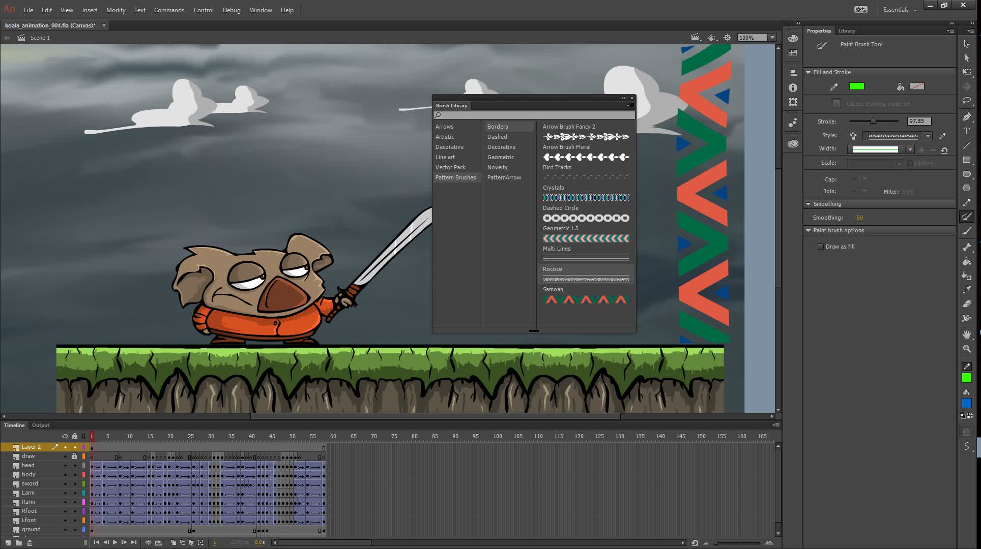This screenshot has width=981, height=549.
Task: Open the Modify menu
Action: pyautogui.click(x=116, y=10)
